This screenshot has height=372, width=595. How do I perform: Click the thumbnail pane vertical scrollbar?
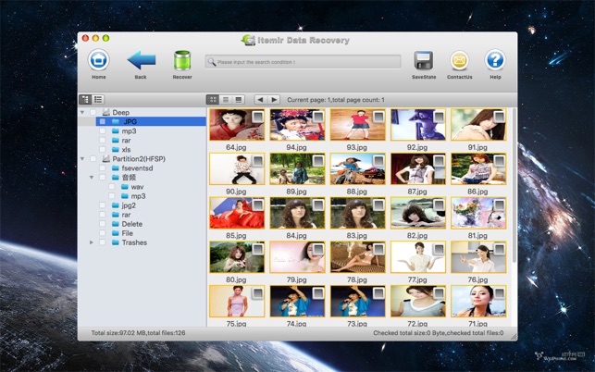point(514,185)
